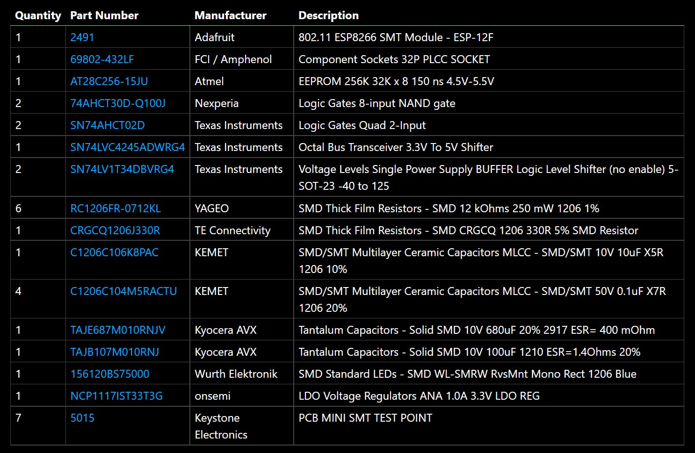Select the Nexperia manufacturer cell
Image resolution: width=695 pixels, height=453 pixels.
(241, 103)
